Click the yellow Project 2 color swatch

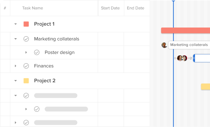pyautogui.click(x=26, y=81)
